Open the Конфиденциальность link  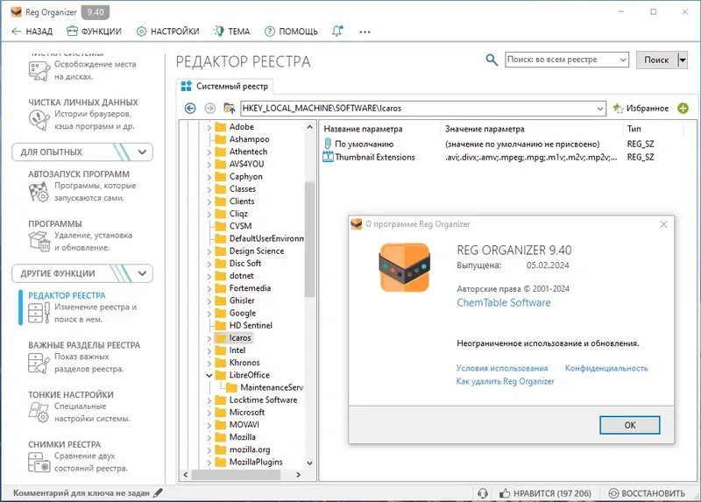click(x=606, y=368)
